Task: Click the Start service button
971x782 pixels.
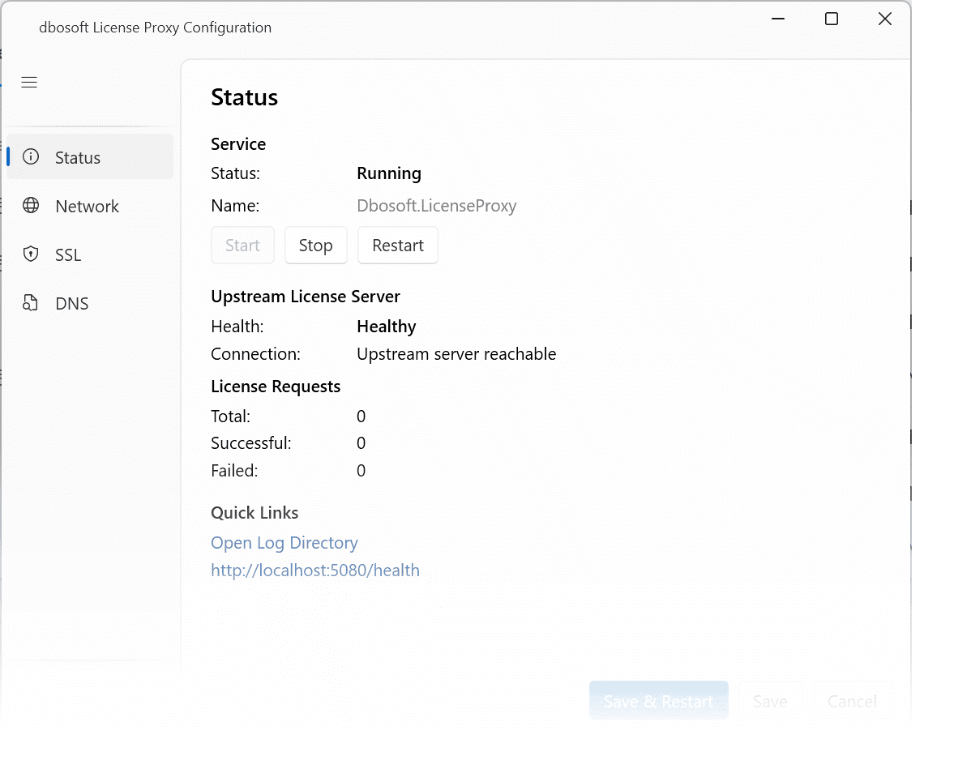Action: coord(242,245)
